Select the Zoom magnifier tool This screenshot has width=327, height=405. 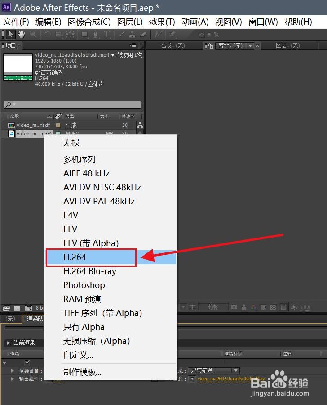33,34
